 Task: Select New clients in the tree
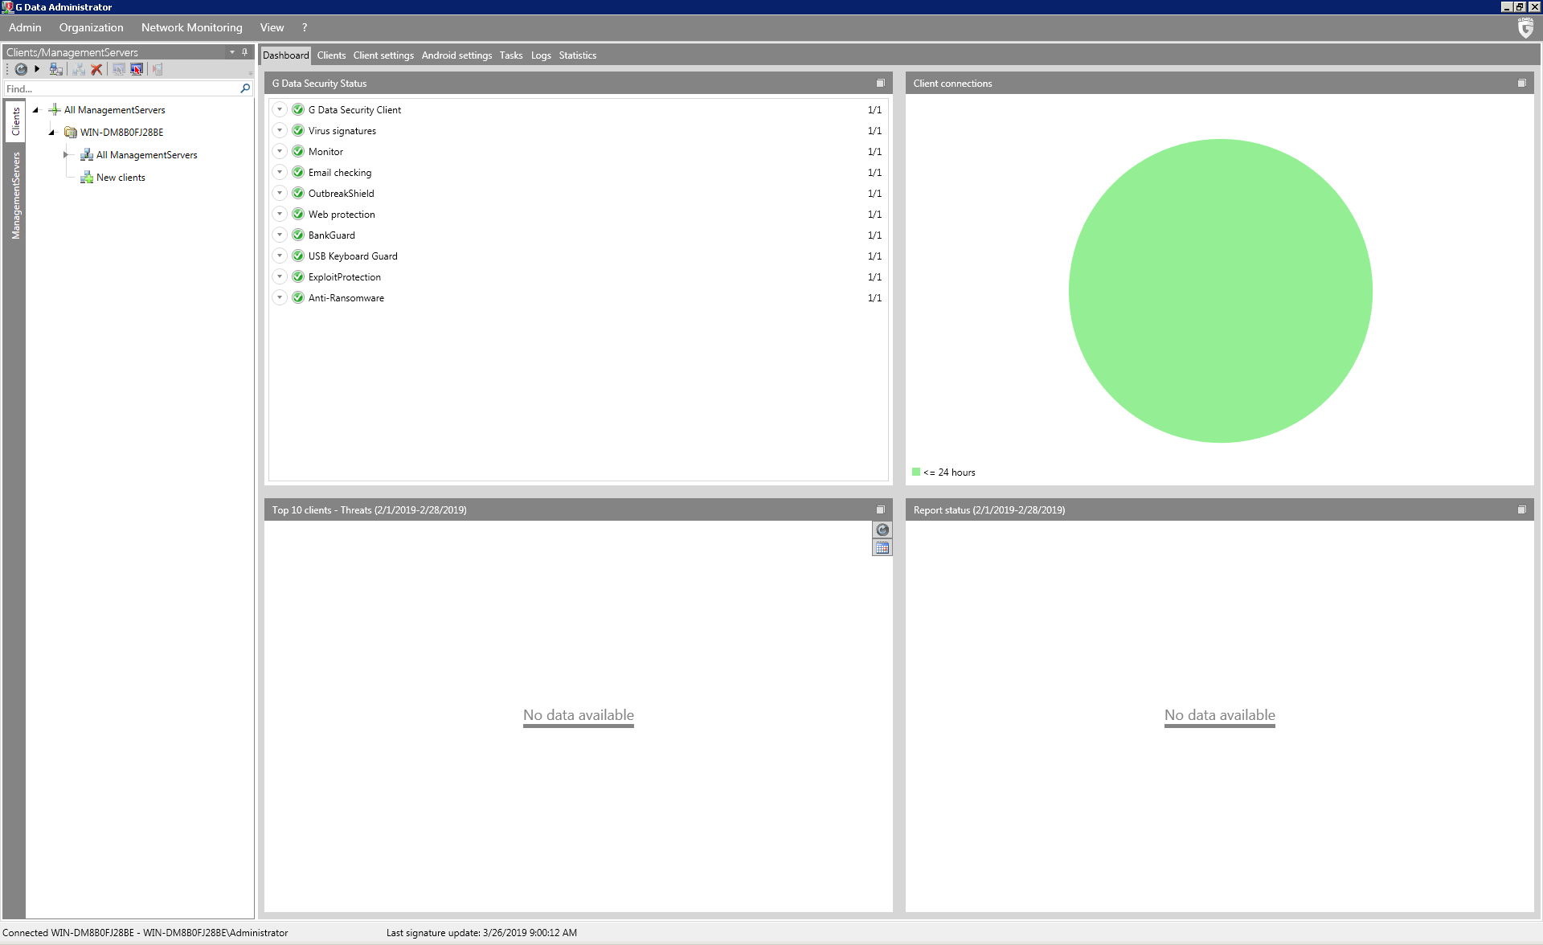point(121,178)
